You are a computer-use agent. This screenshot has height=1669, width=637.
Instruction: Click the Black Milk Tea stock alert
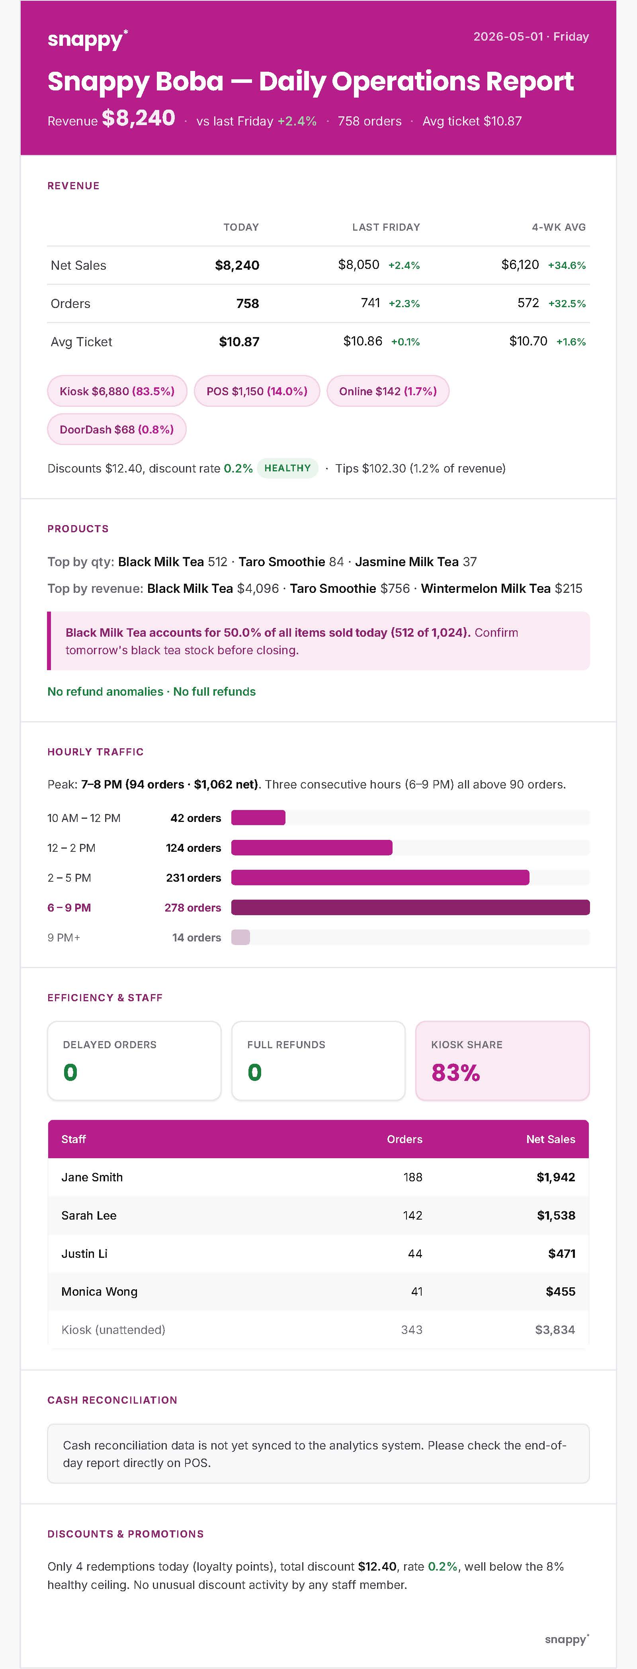[318, 641]
